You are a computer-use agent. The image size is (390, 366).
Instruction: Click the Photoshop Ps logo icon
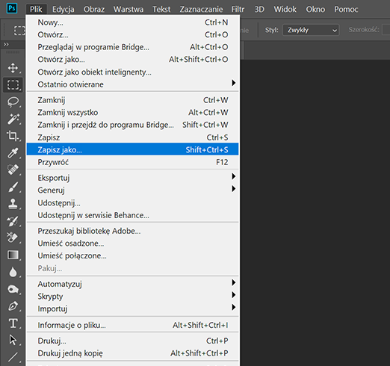(12, 8)
